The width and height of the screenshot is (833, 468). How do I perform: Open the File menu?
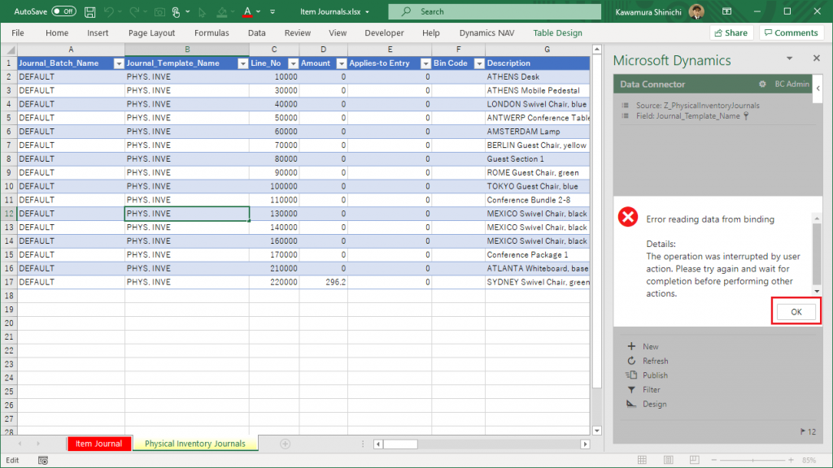pos(18,32)
